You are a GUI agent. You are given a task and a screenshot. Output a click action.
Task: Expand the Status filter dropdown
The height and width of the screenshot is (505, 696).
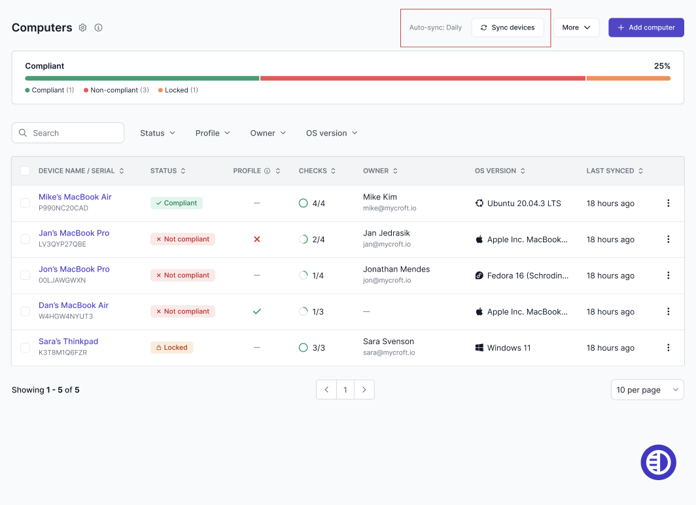point(158,133)
